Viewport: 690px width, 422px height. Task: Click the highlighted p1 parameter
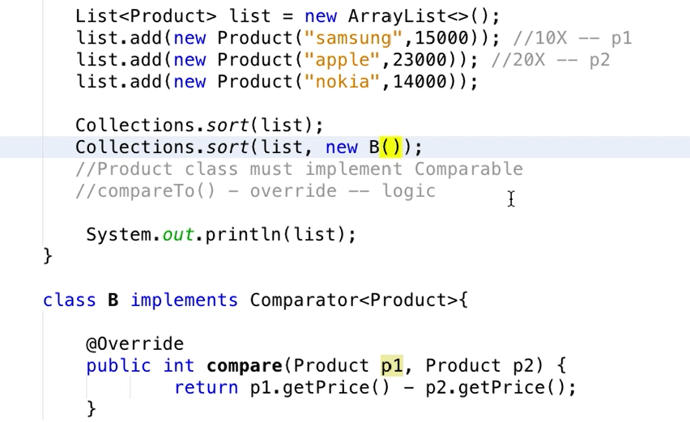(x=391, y=366)
